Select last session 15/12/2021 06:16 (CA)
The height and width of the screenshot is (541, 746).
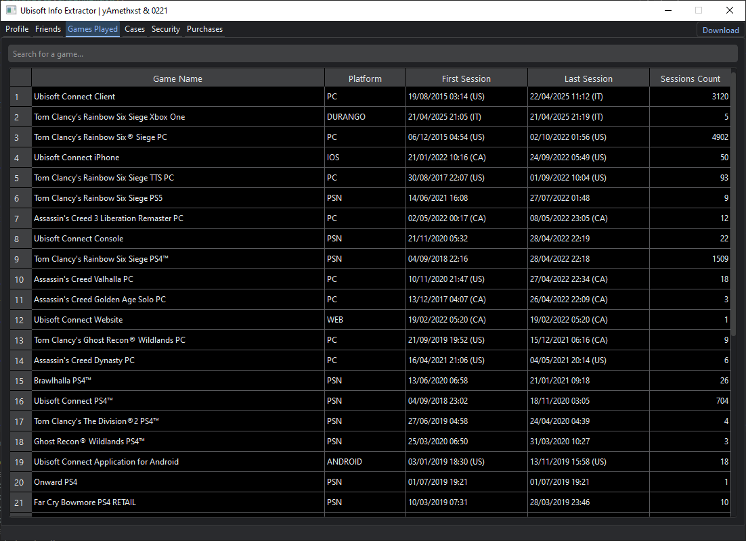click(x=588, y=340)
